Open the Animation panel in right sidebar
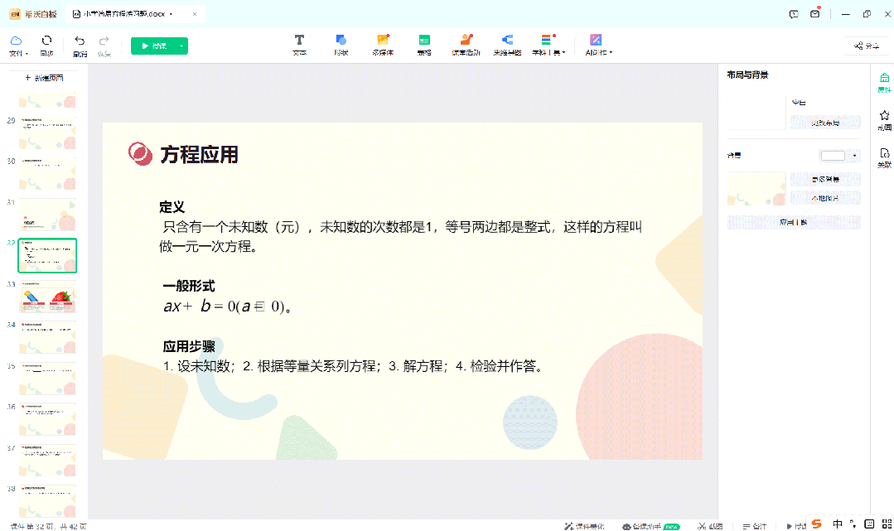 coord(884,120)
